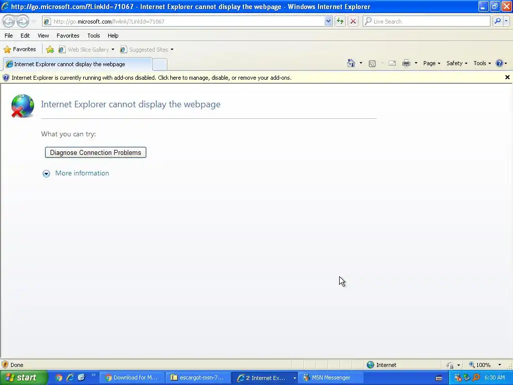Launch Chrome from quick launch
The height and width of the screenshot is (385, 513).
coord(59,377)
